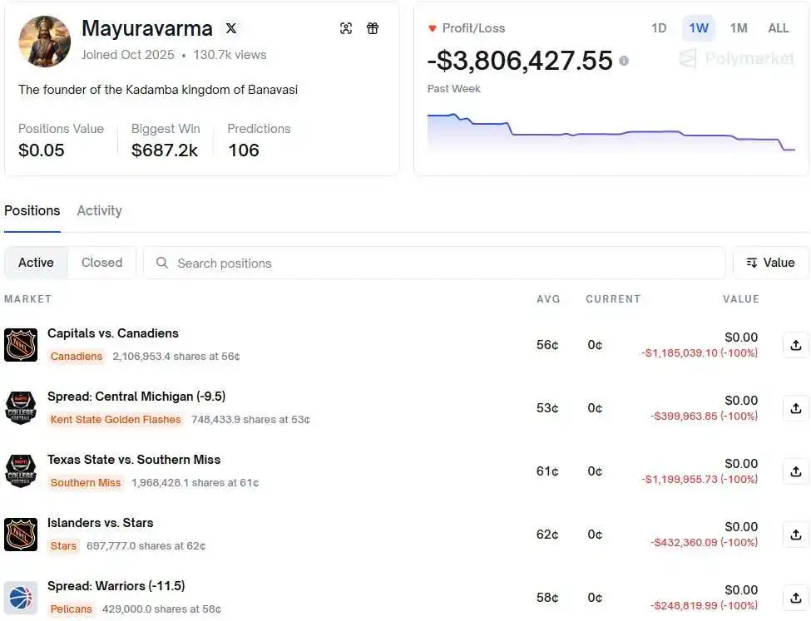Switch to the Activity tab
The width and height of the screenshot is (811, 621).
tap(99, 210)
